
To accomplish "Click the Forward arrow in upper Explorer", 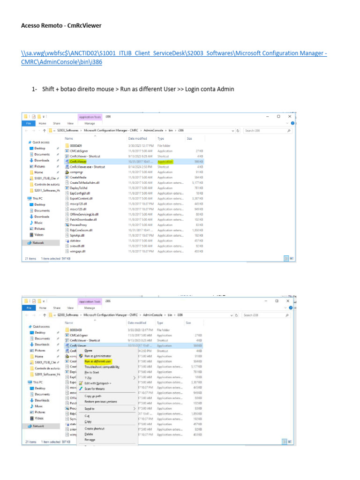I will pyautogui.click(x=34, y=131).
